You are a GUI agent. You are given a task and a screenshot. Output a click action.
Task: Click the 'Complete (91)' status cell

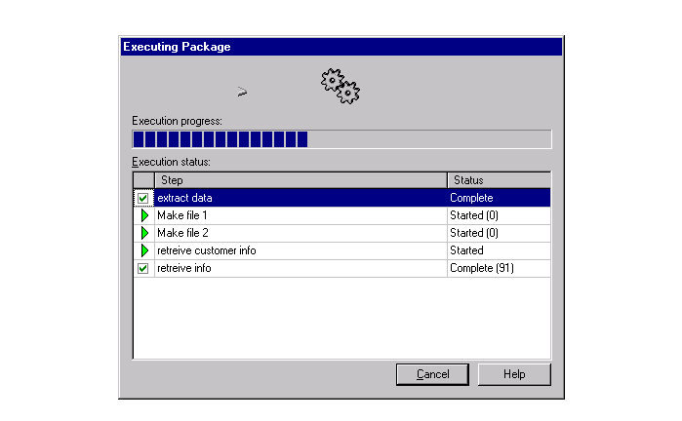(499, 269)
